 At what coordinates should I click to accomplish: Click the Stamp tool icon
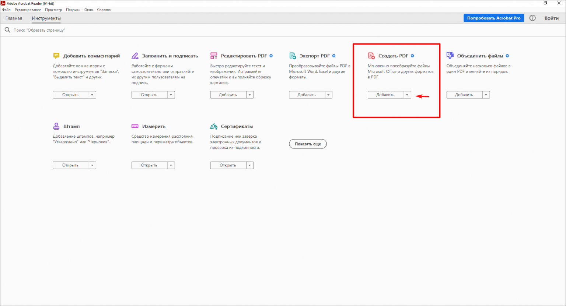coord(56,126)
